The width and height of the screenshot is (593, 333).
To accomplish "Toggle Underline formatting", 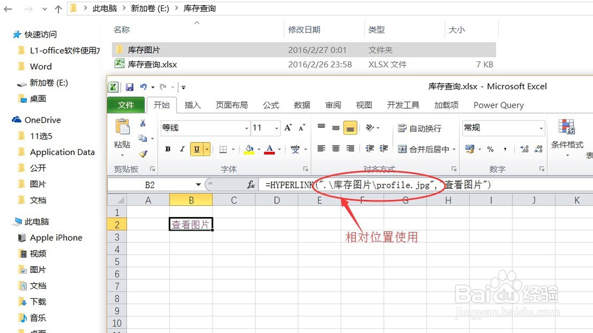I will point(197,149).
